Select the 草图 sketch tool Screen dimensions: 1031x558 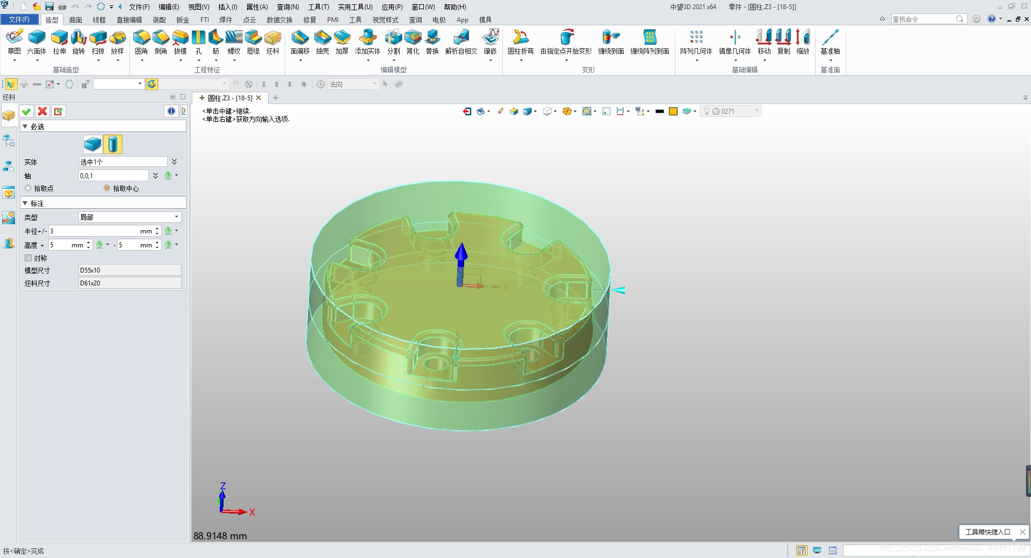[15, 42]
